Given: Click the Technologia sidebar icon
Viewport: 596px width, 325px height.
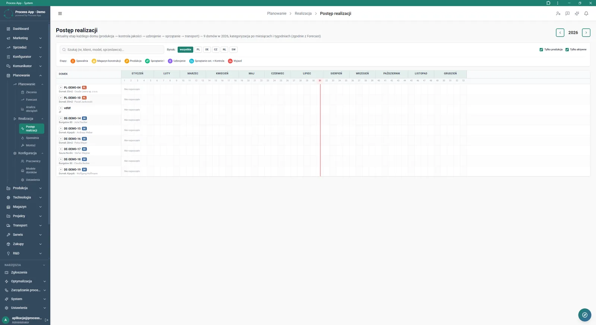Looking at the screenshot, I should pos(8,198).
